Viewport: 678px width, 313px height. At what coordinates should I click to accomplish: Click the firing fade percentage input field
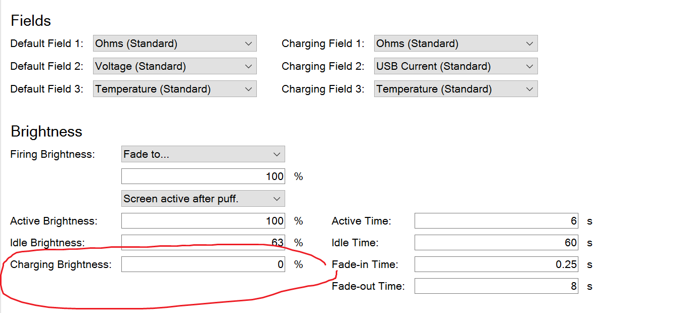tap(203, 176)
